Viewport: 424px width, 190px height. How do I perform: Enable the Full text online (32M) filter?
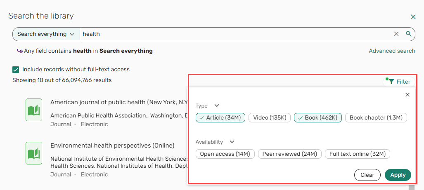[x=357, y=154]
